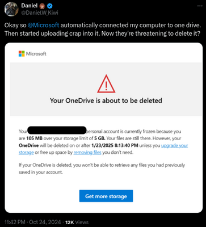Click the bold 1/23/2025 8:13:40 PM deletion date

pyautogui.click(x=115, y=145)
